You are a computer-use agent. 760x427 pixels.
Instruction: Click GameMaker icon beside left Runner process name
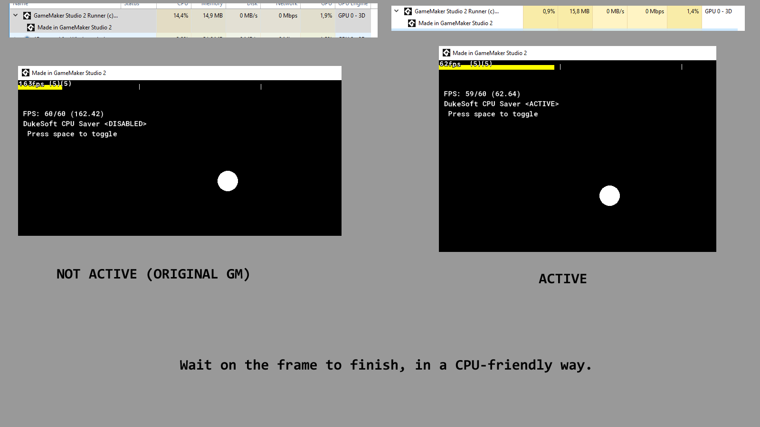pyautogui.click(x=27, y=16)
